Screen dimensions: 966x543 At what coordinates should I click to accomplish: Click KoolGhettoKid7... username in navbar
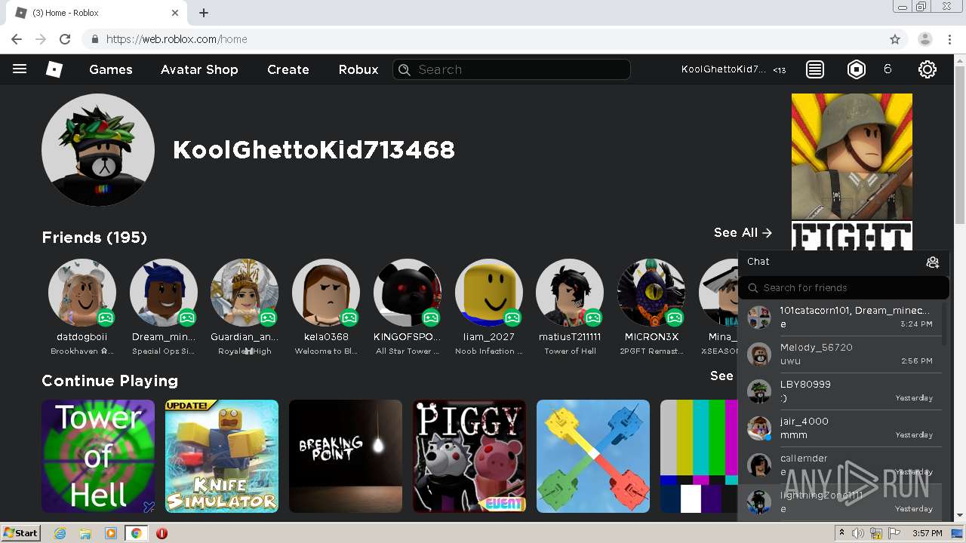724,69
